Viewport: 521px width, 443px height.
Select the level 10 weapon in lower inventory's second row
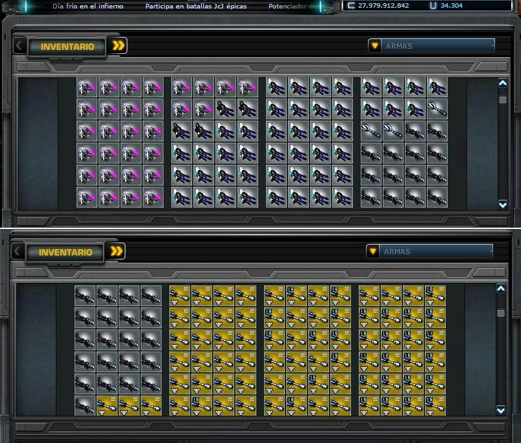[391, 318]
